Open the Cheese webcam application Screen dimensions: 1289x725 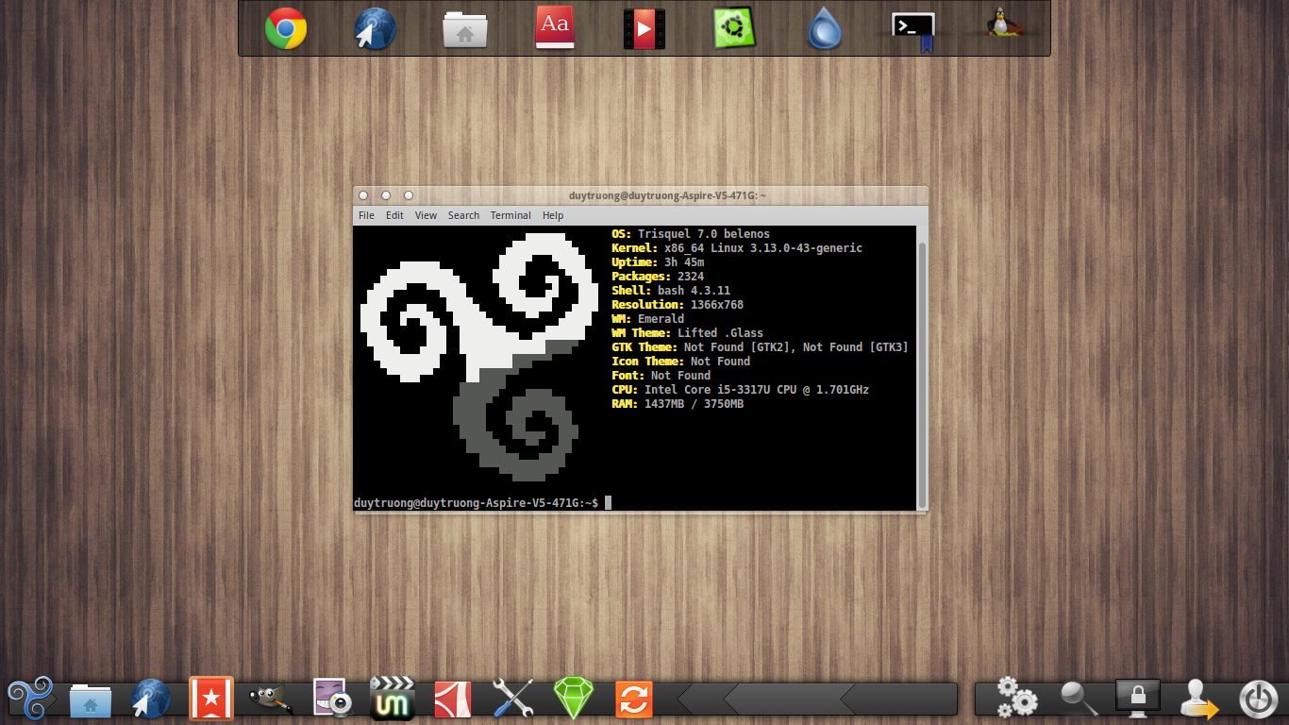[x=332, y=700]
